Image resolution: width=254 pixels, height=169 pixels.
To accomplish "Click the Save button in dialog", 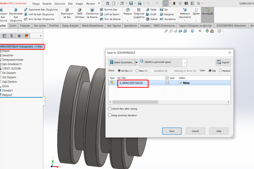I will [x=172, y=131].
